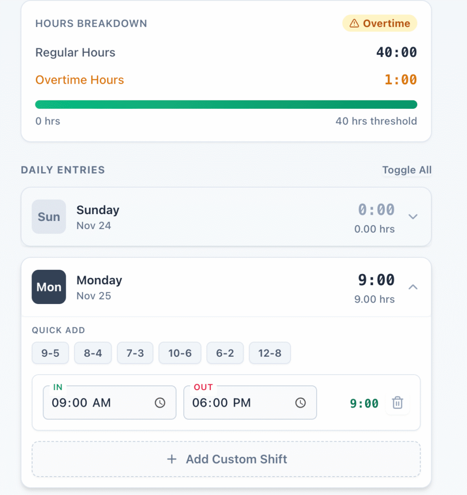Click the overtime warning triangle icon
This screenshot has width=467, height=495.
click(x=354, y=23)
